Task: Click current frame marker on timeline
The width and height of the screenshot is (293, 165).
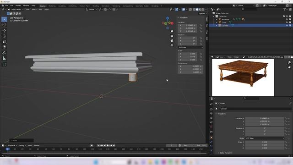Action: (x=8, y=149)
